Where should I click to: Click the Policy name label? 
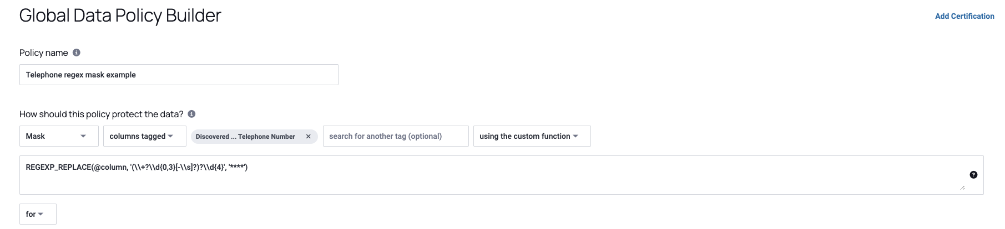pyautogui.click(x=43, y=53)
